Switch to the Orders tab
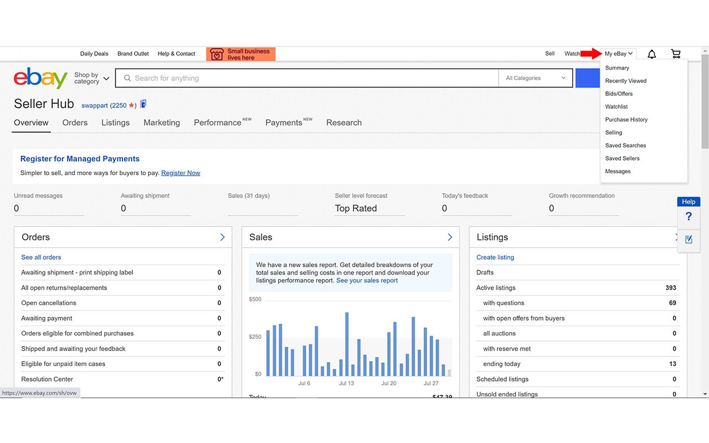709x443 pixels. pyautogui.click(x=75, y=123)
